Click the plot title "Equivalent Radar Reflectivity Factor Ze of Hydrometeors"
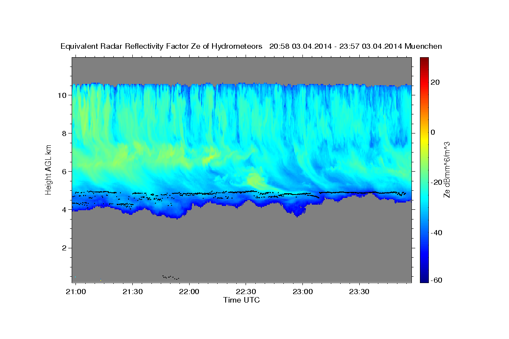Image resolution: width=509 pixels, height=339 pixels. (161, 46)
